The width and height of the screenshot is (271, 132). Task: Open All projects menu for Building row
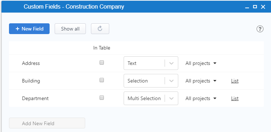point(201,81)
